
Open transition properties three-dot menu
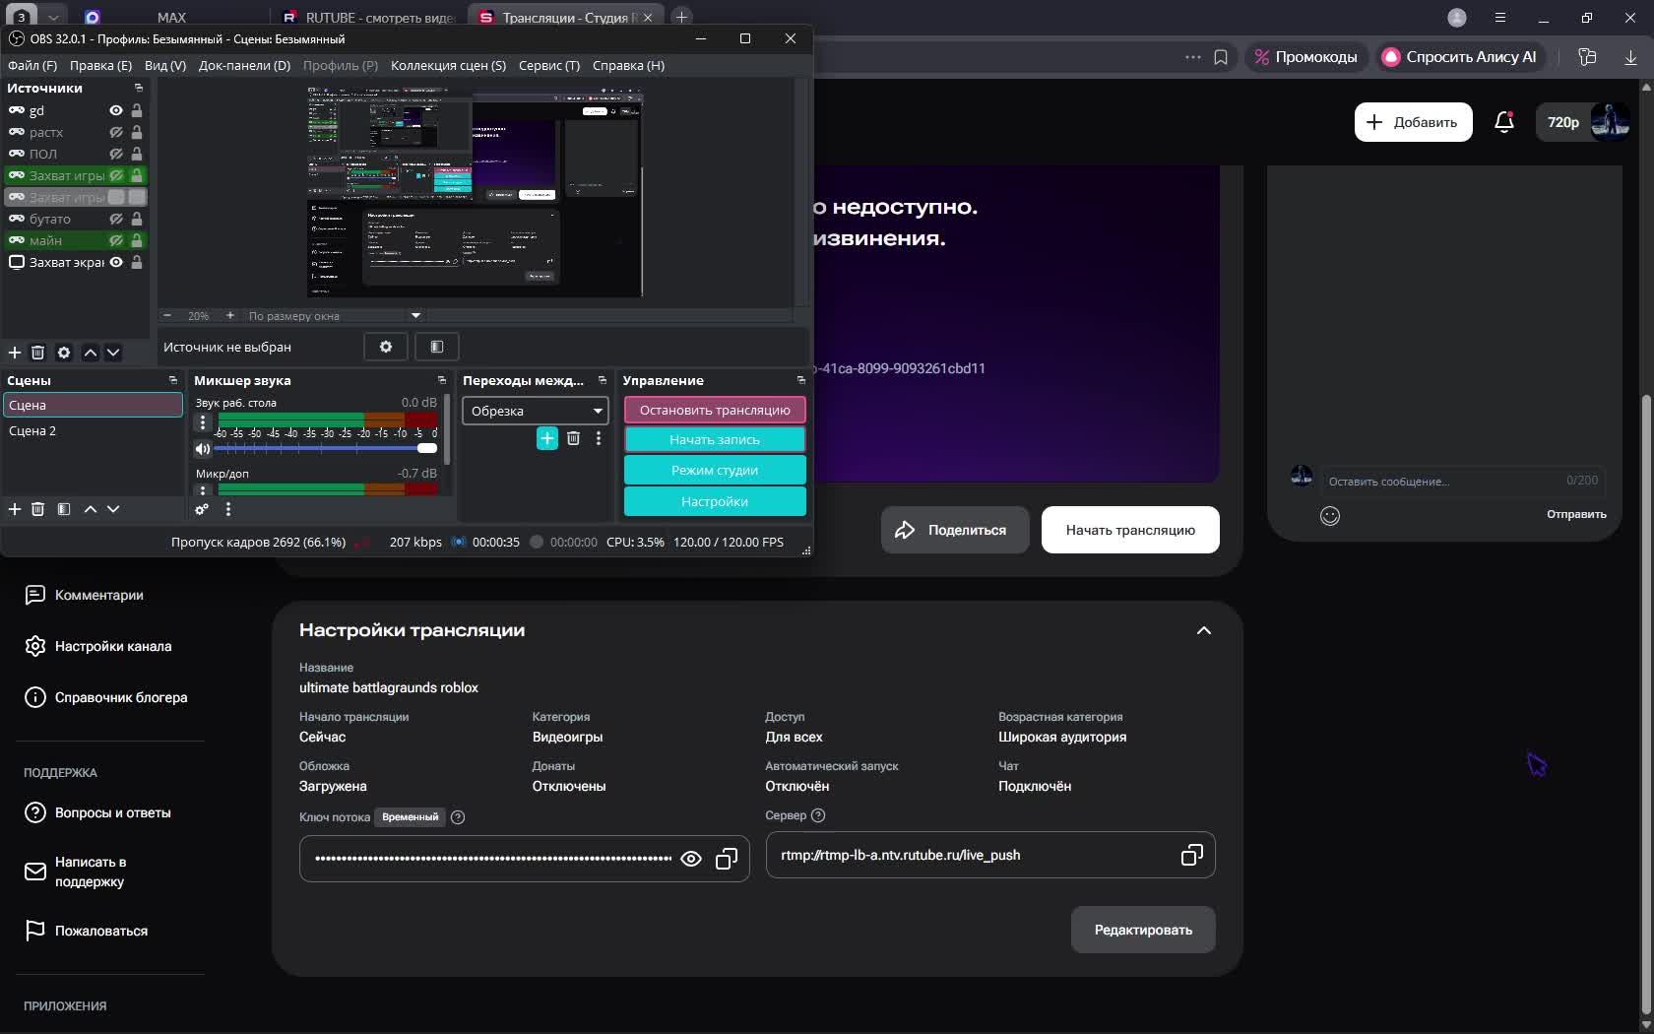599,438
